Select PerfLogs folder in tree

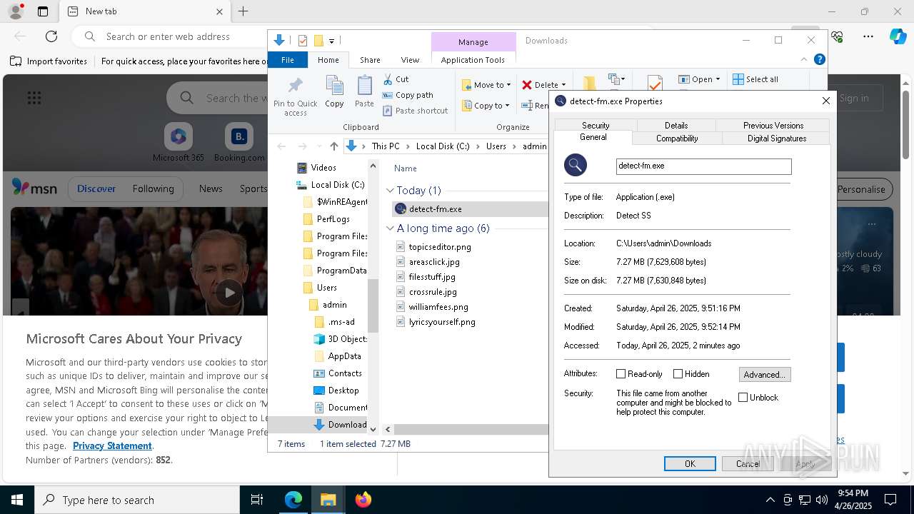click(x=333, y=219)
